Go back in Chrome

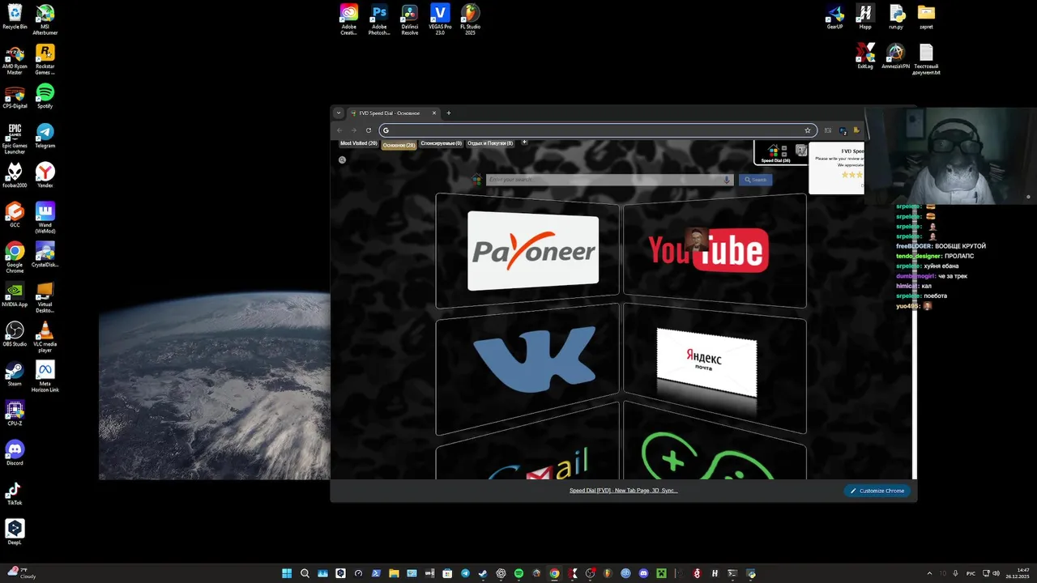pos(339,130)
